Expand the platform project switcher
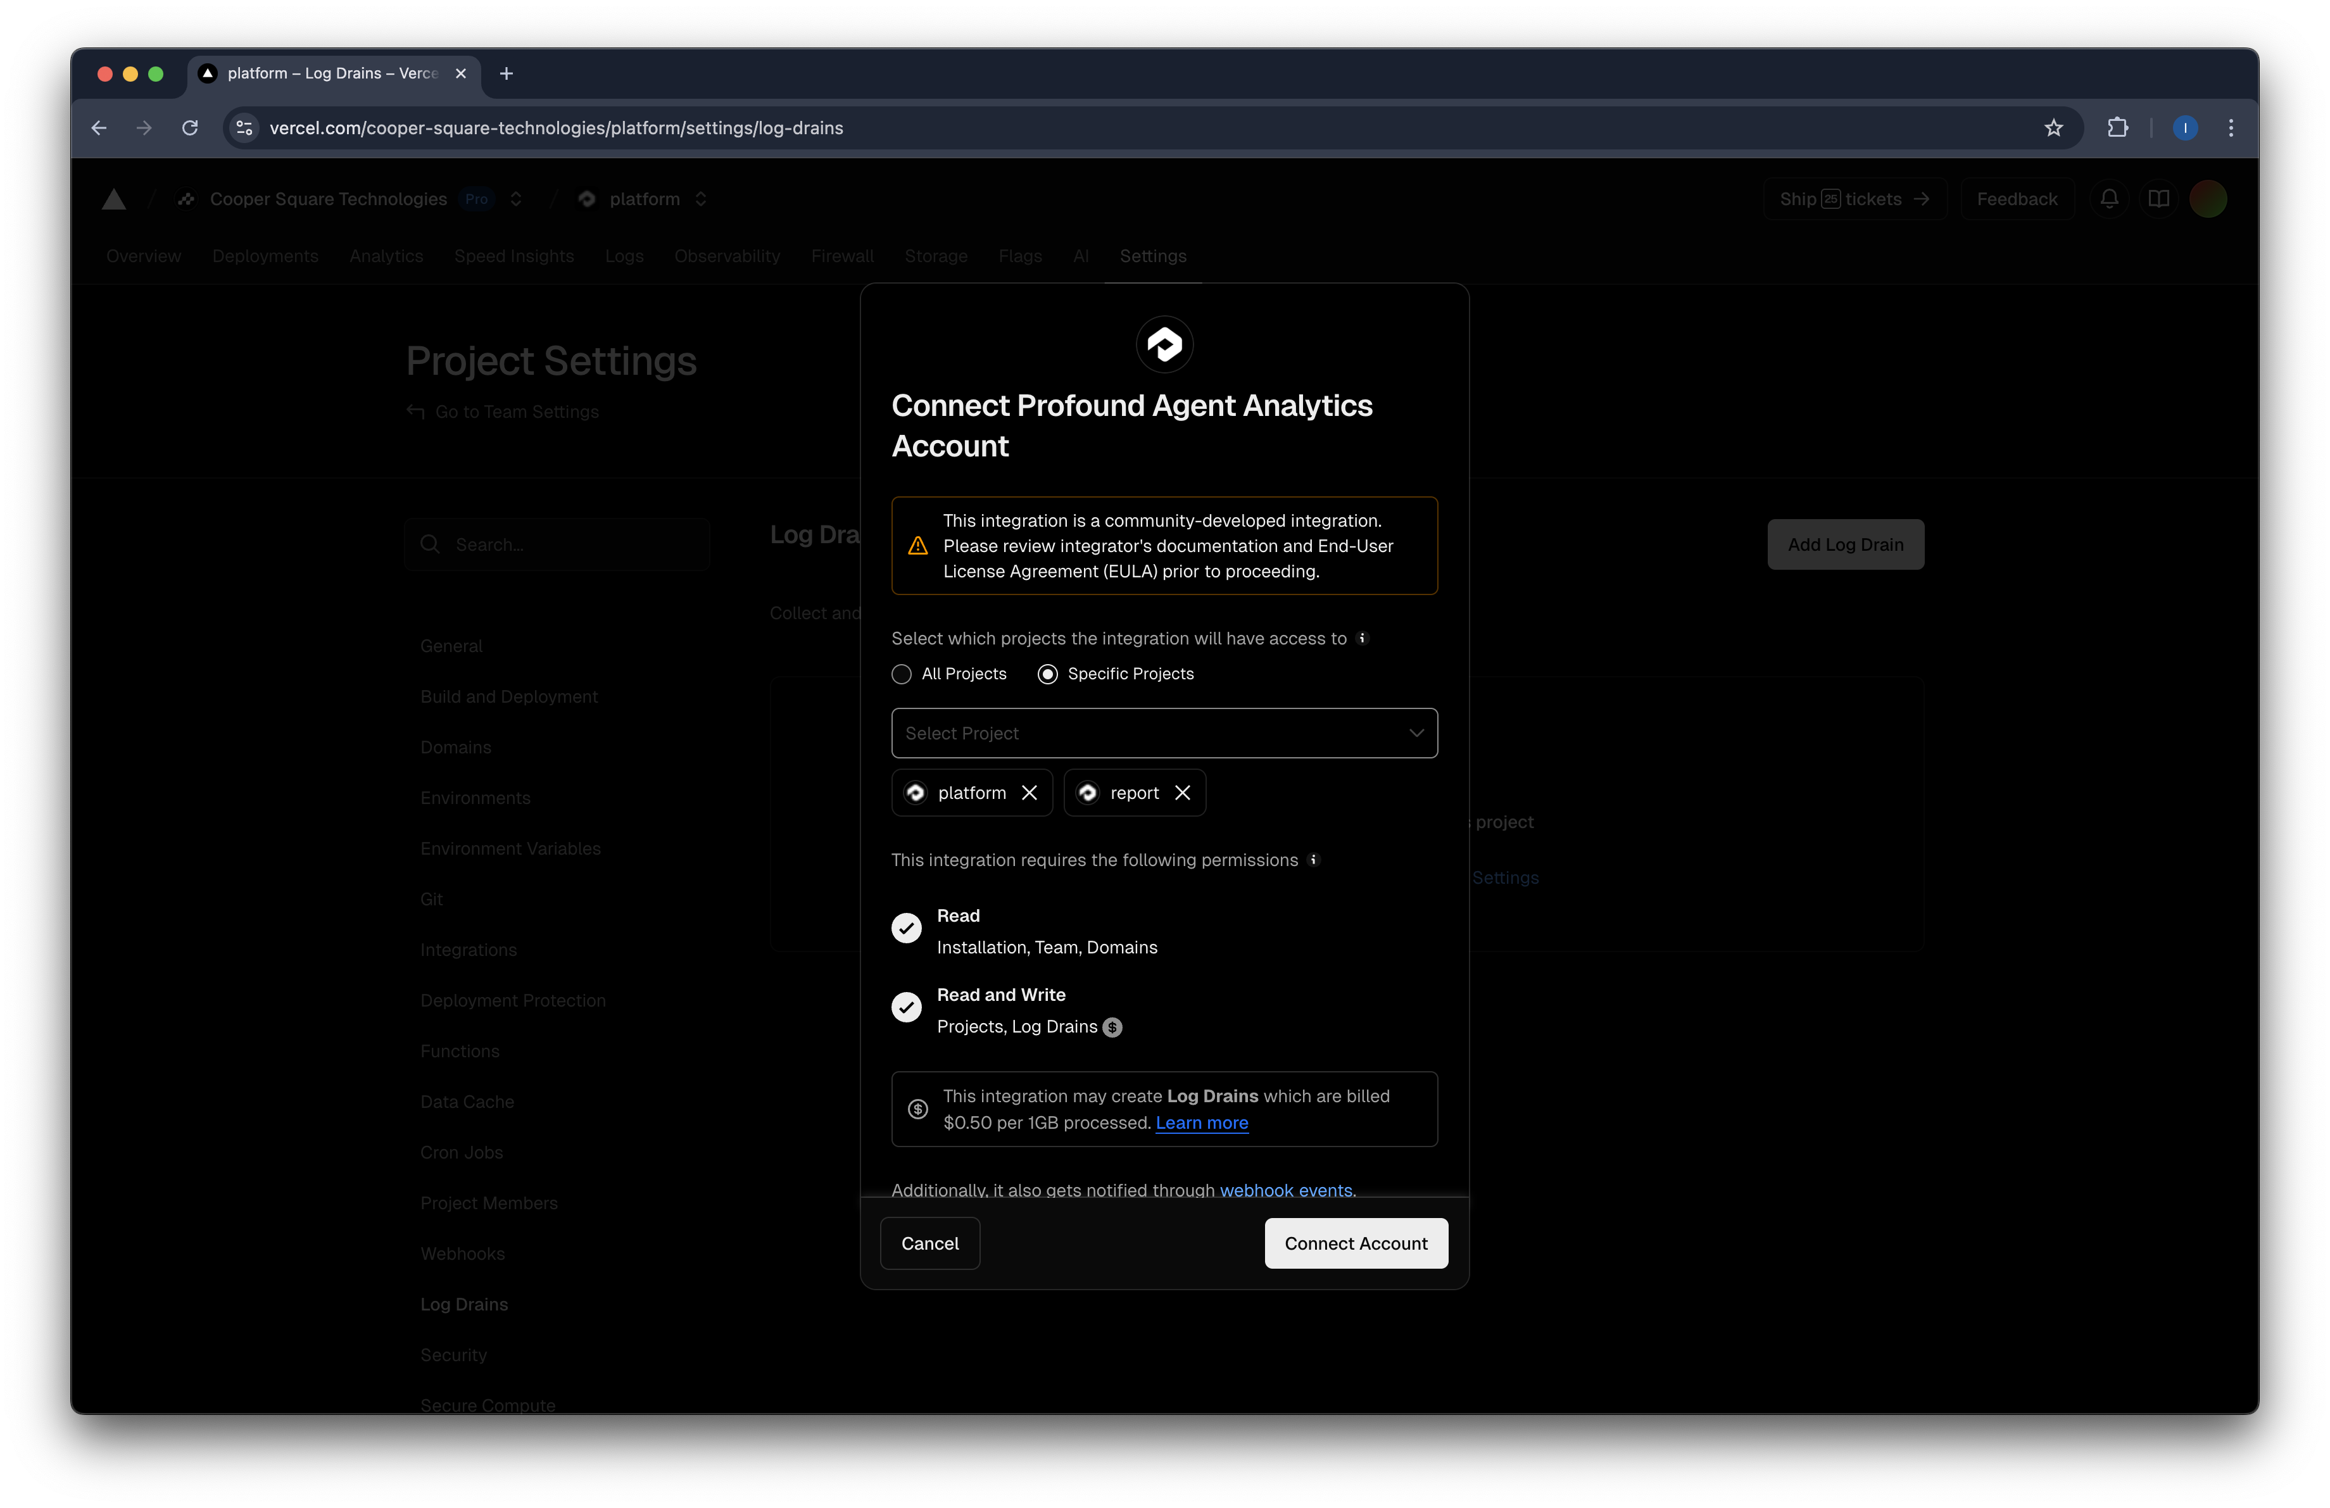The image size is (2330, 1508). (x=701, y=199)
